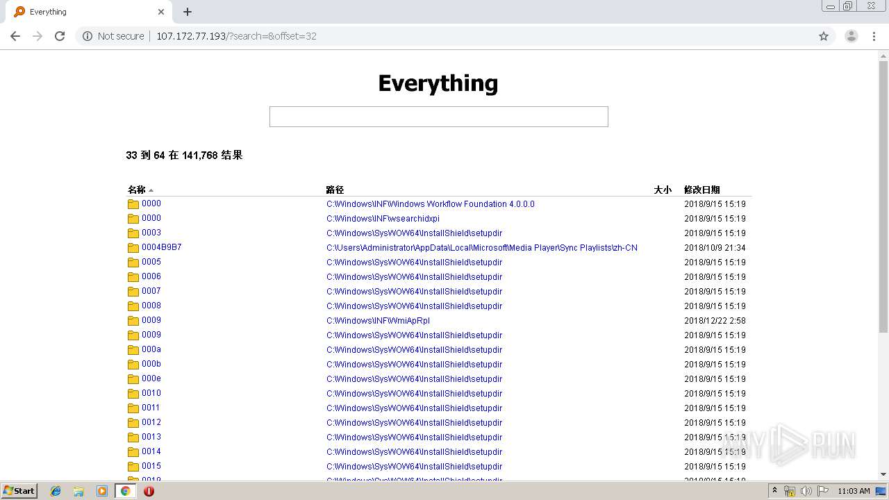Click folder icon beside 0011

coord(133,408)
